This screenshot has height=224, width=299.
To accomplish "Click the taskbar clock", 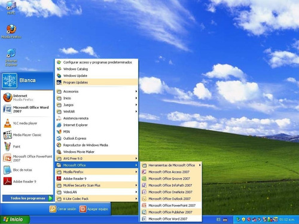I will pos(287,220).
